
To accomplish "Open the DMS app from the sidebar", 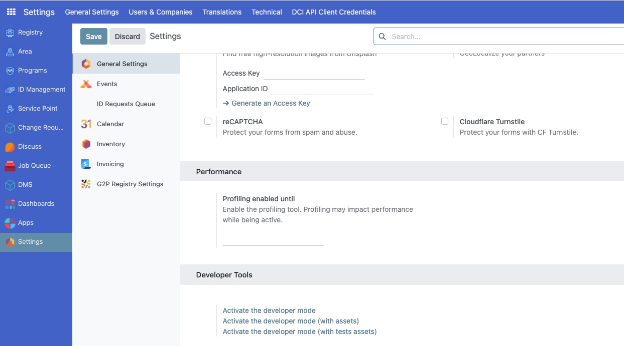I will (25, 184).
